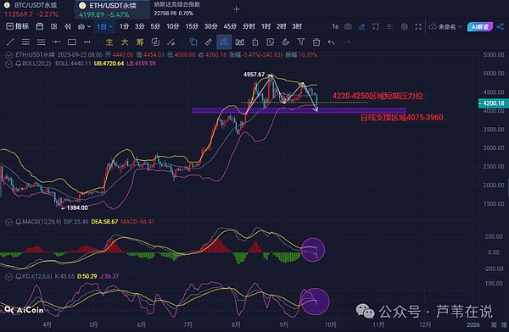Enter fullscreen mode
The width and height of the screenshot is (509, 332).
[418, 26]
